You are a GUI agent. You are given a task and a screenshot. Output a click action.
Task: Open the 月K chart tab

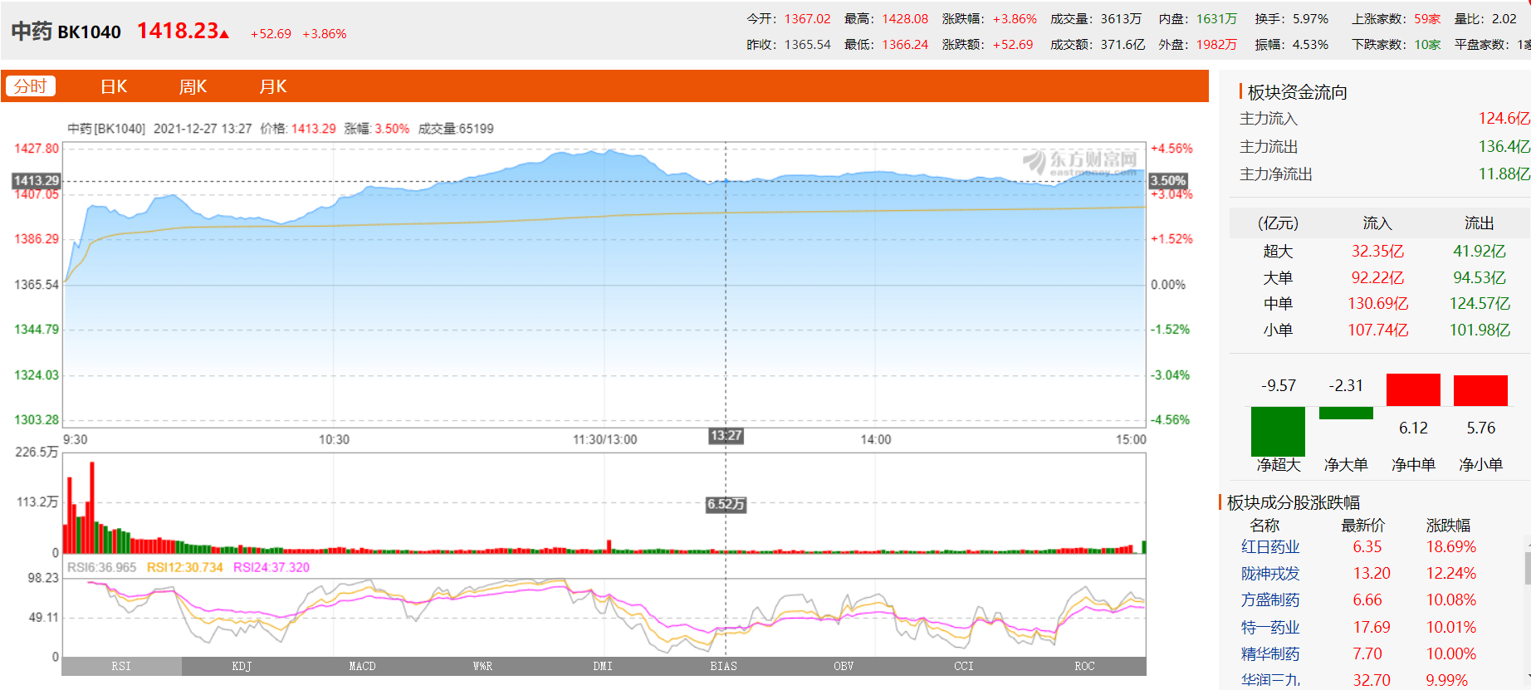(272, 86)
